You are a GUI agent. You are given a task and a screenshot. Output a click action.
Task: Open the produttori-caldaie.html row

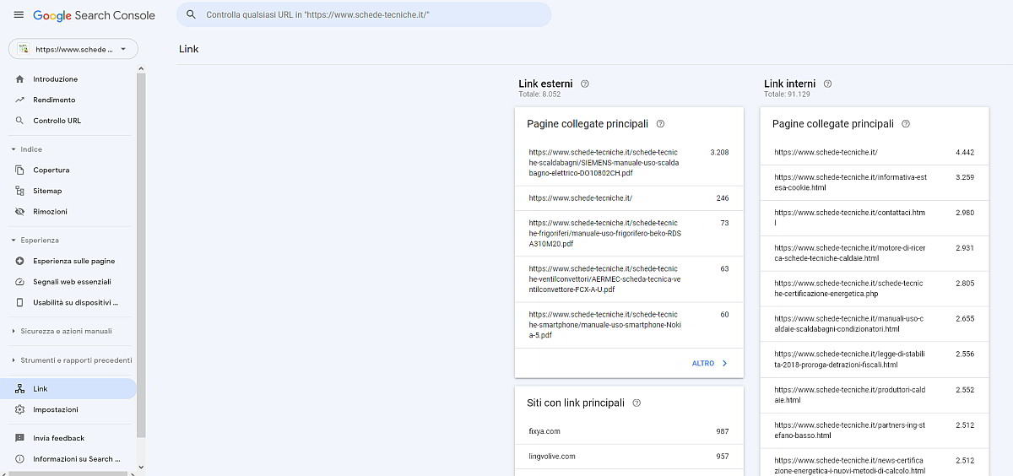point(874,395)
